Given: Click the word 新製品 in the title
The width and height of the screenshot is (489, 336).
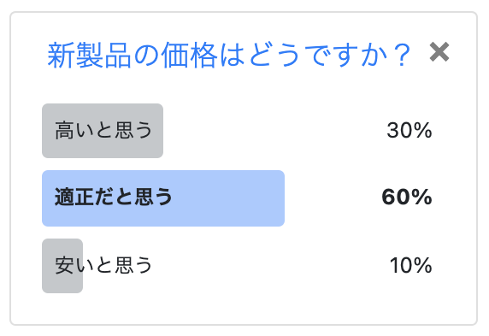Looking at the screenshot, I should 89,56.
